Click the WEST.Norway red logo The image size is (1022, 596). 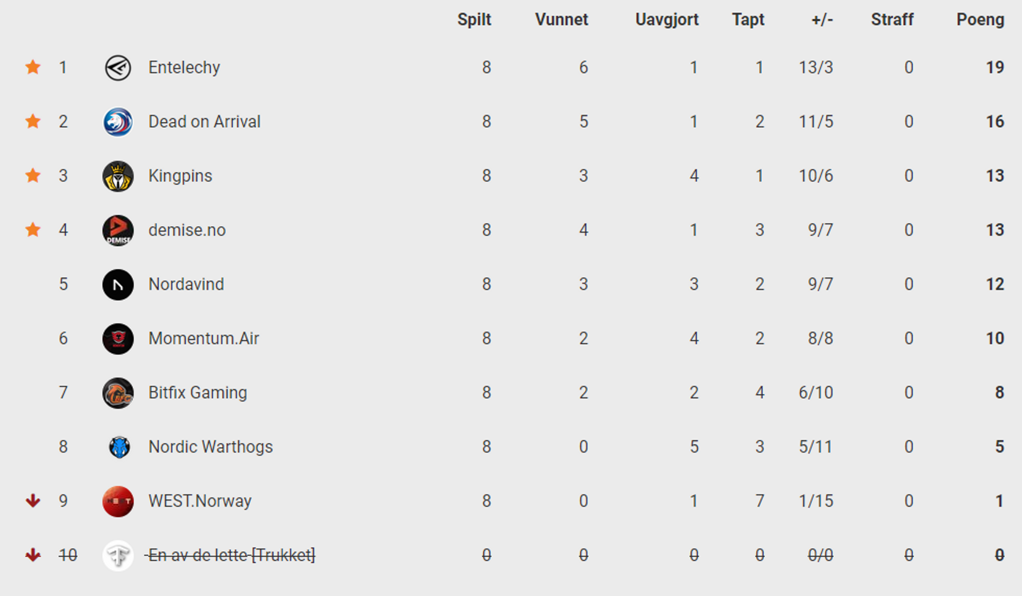(118, 501)
